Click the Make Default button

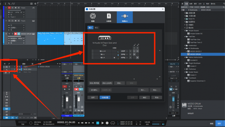[x=94, y=90]
